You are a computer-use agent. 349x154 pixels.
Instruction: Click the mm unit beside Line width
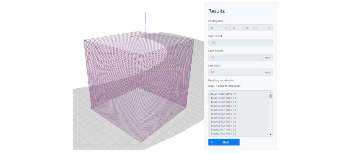267,72
